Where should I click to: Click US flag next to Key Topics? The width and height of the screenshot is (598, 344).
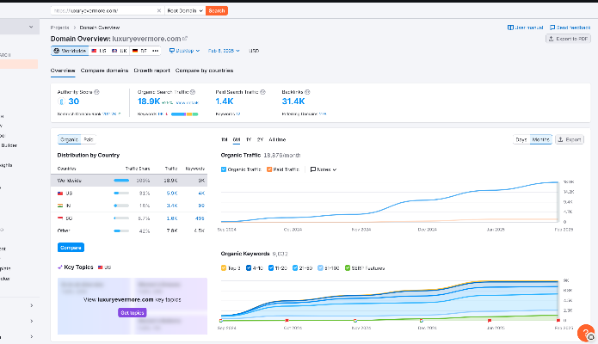coord(101,267)
